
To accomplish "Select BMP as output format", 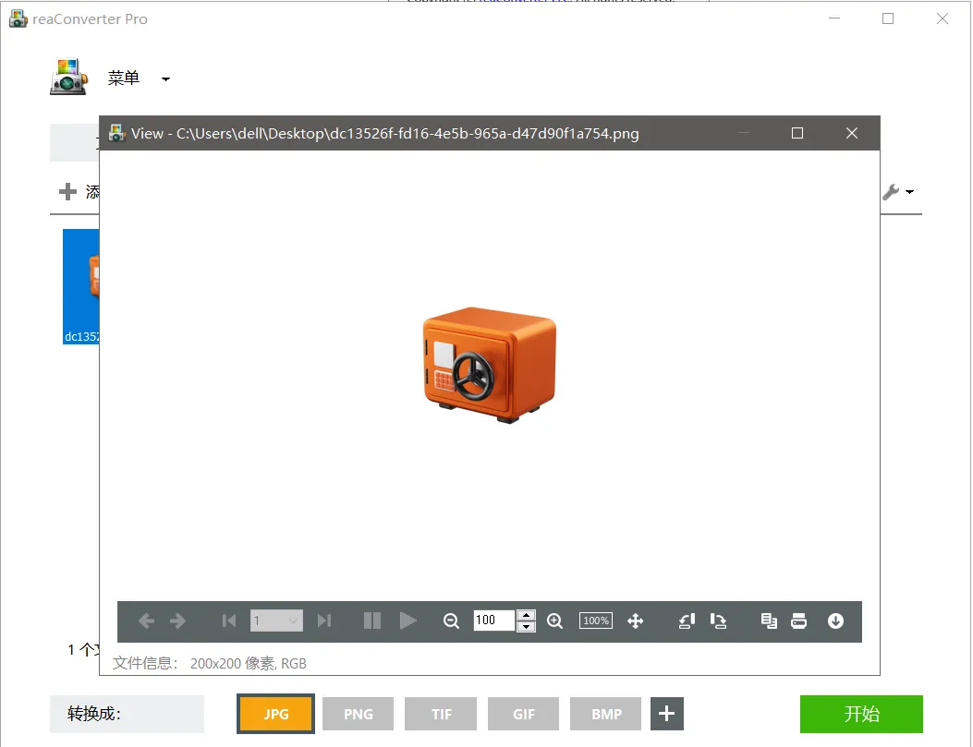I will 606,714.
